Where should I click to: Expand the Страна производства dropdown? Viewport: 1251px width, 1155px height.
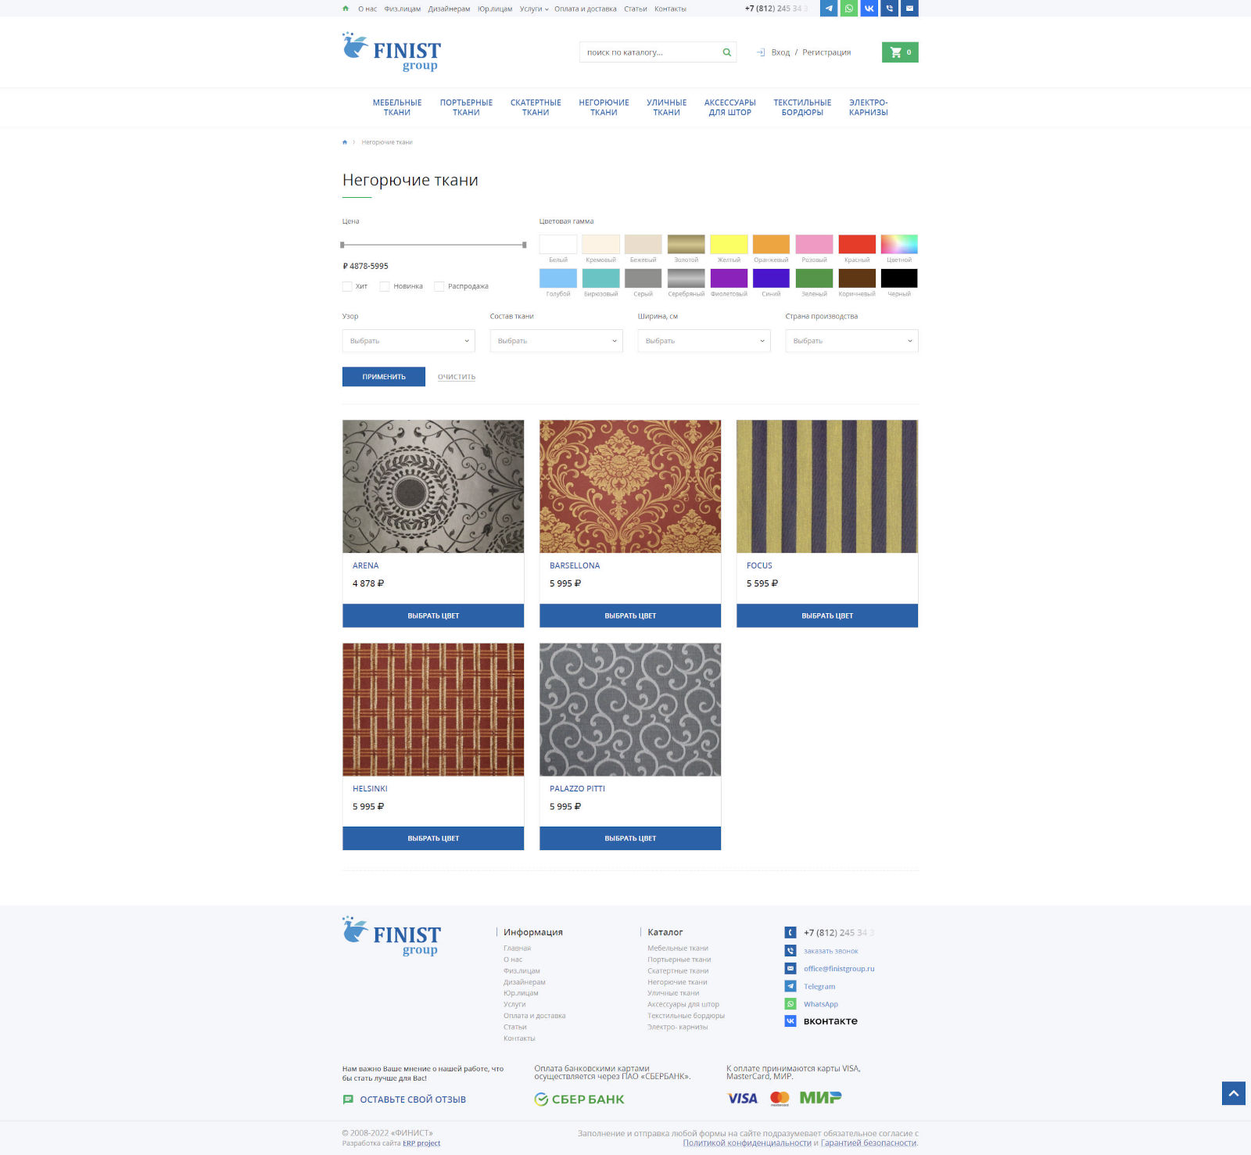pos(851,341)
